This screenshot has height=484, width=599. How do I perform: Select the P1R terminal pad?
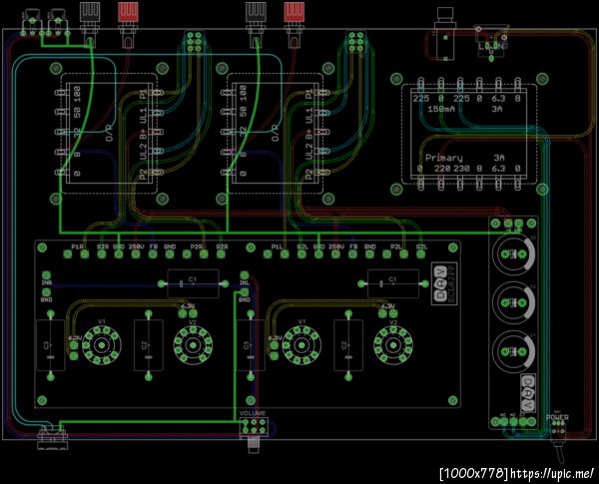point(85,254)
